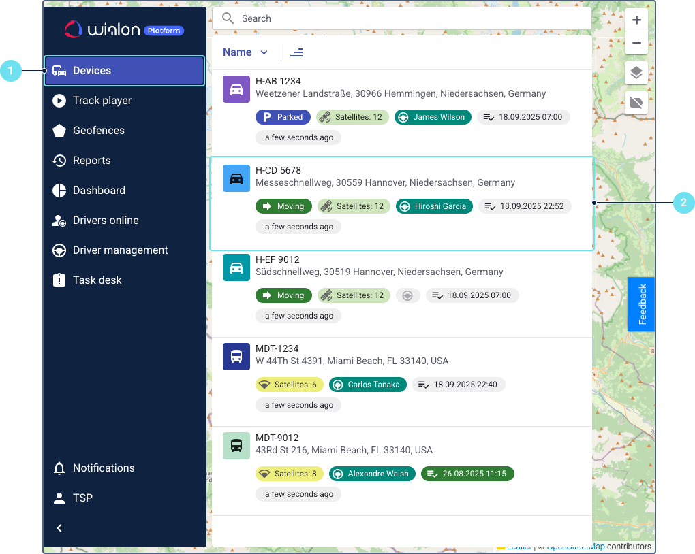Click the magnifier search icon

(228, 18)
